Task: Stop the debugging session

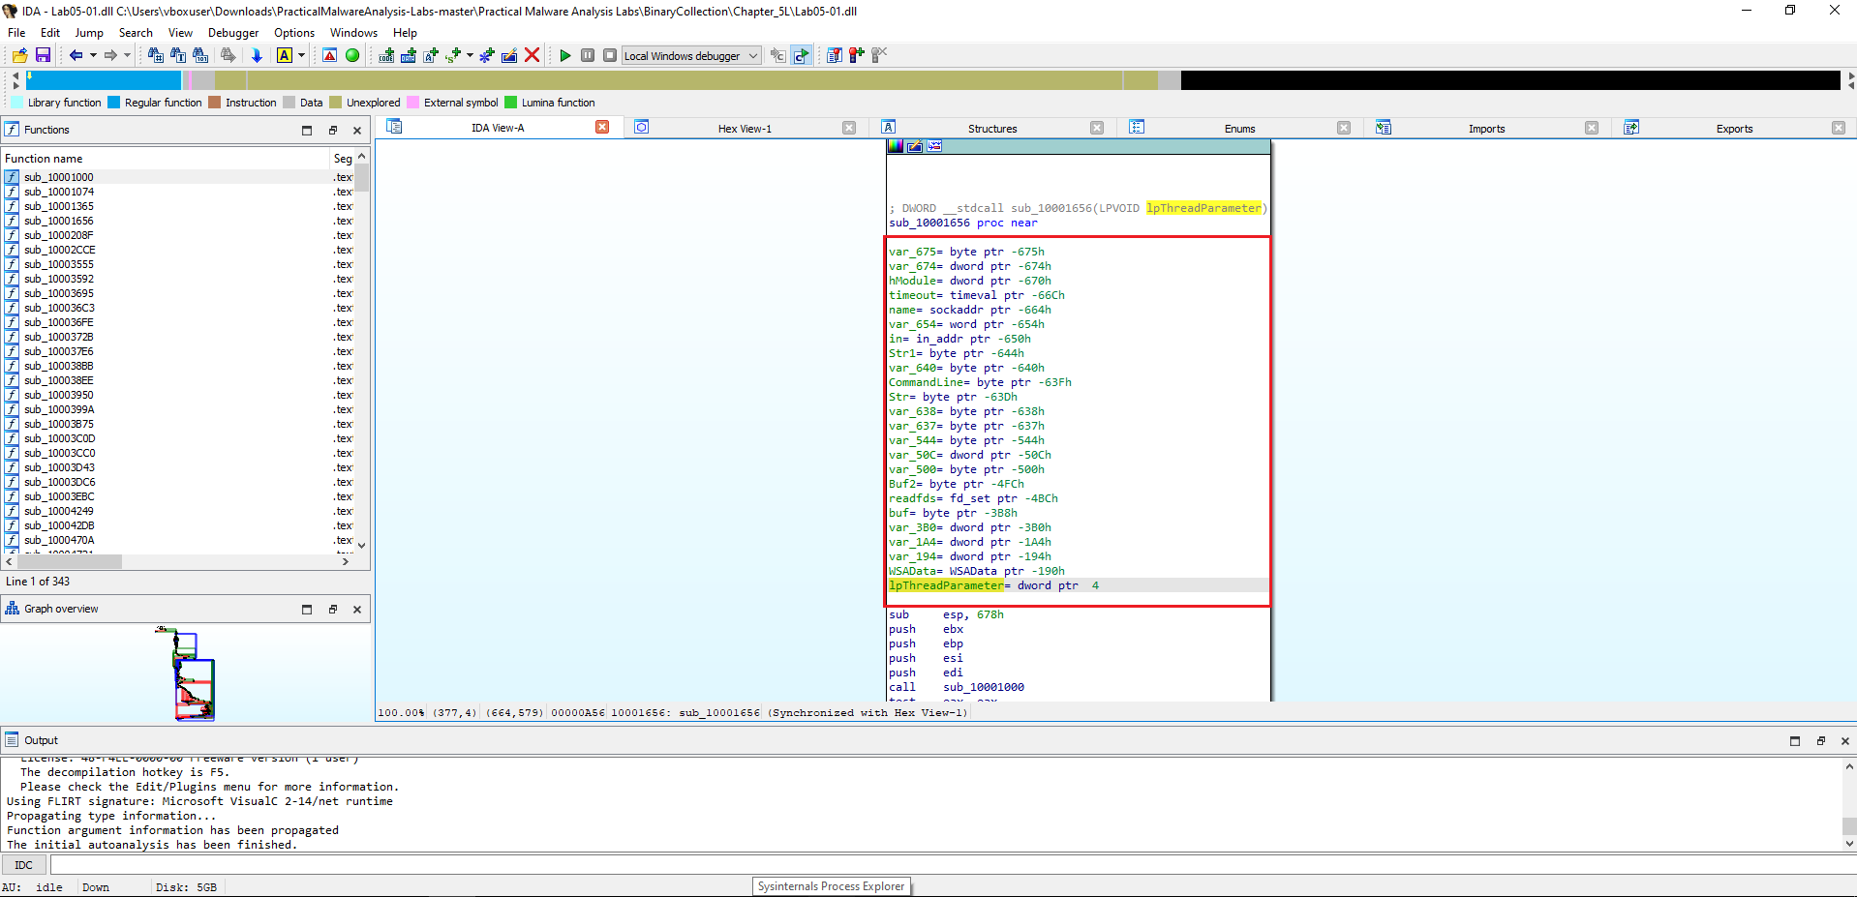Action: click(x=609, y=55)
